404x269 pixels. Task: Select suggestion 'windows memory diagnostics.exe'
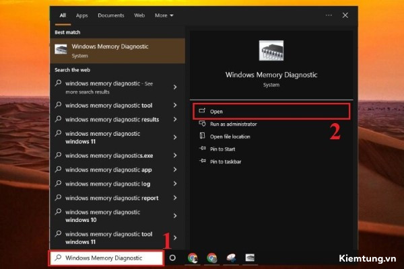tap(117, 155)
